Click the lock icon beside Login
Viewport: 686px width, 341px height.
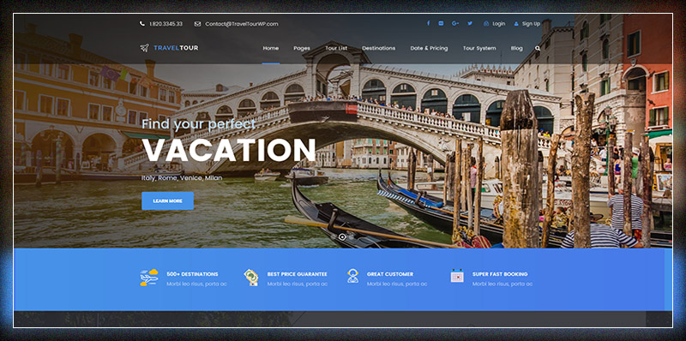pos(486,24)
